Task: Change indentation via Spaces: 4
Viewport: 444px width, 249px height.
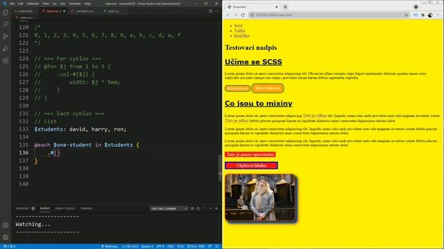Action: click(147, 246)
